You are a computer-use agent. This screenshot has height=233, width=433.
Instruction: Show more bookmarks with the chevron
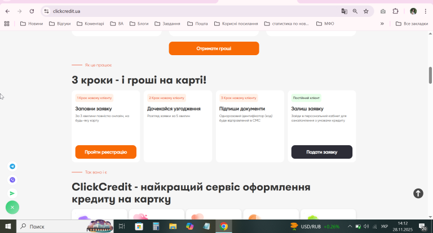click(382, 24)
